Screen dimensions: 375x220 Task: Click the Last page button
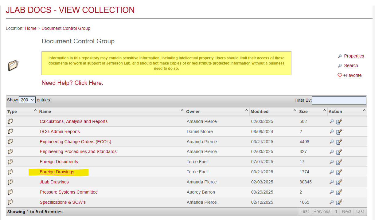coord(360,211)
